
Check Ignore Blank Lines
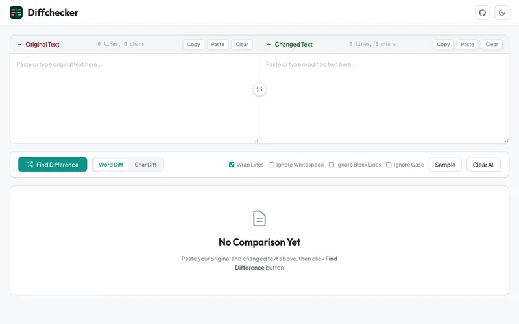click(332, 165)
